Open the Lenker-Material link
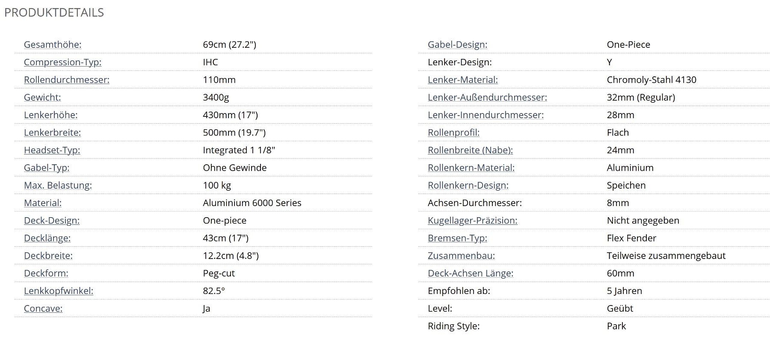Screen dimensions: 770x352 462,79
